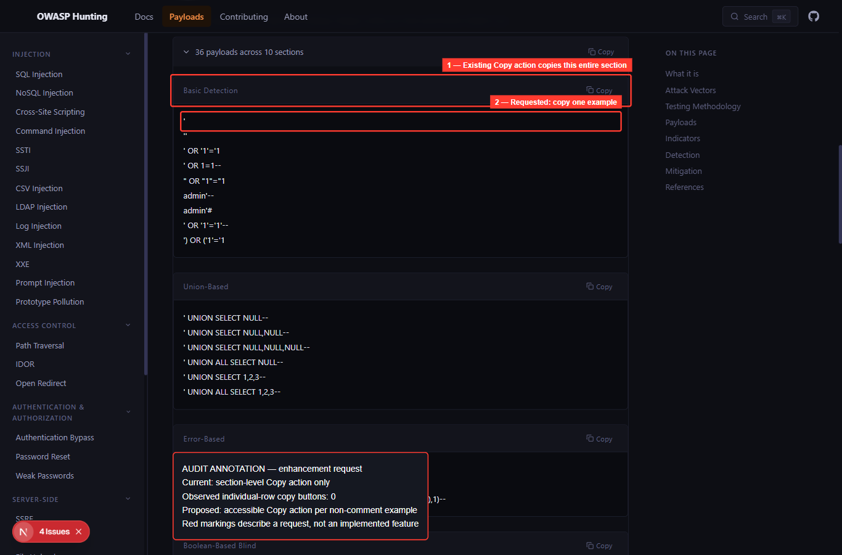Open the About page
This screenshot has width=842, height=555.
(x=296, y=17)
